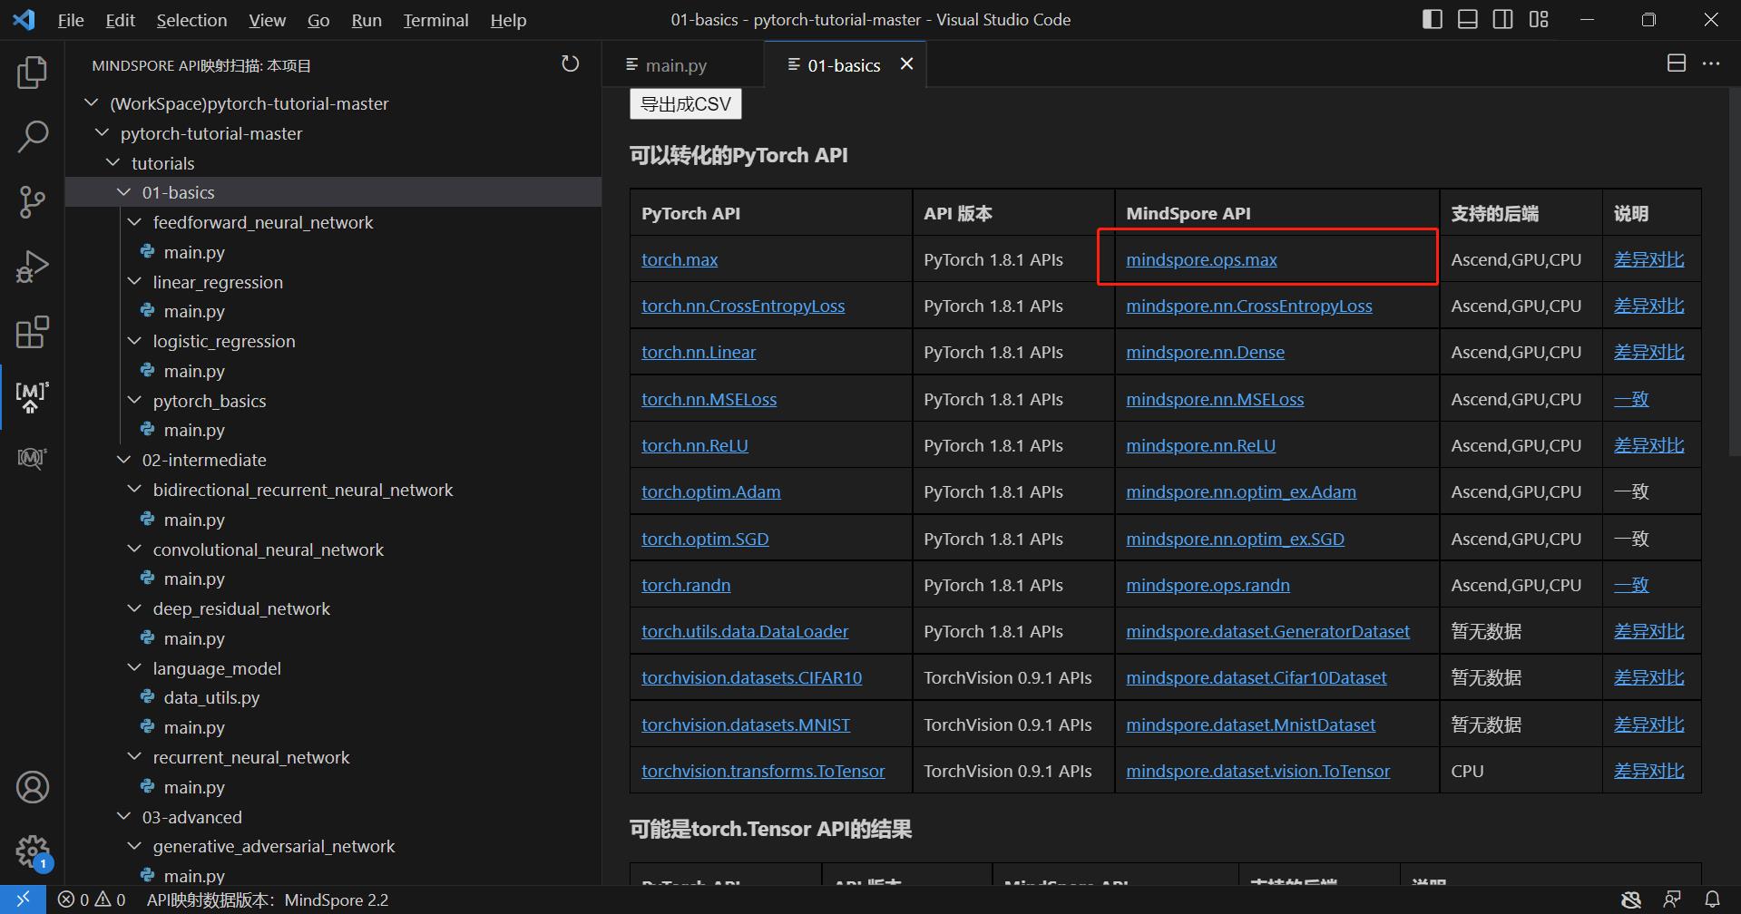Open the View menu

pos(267,20)
